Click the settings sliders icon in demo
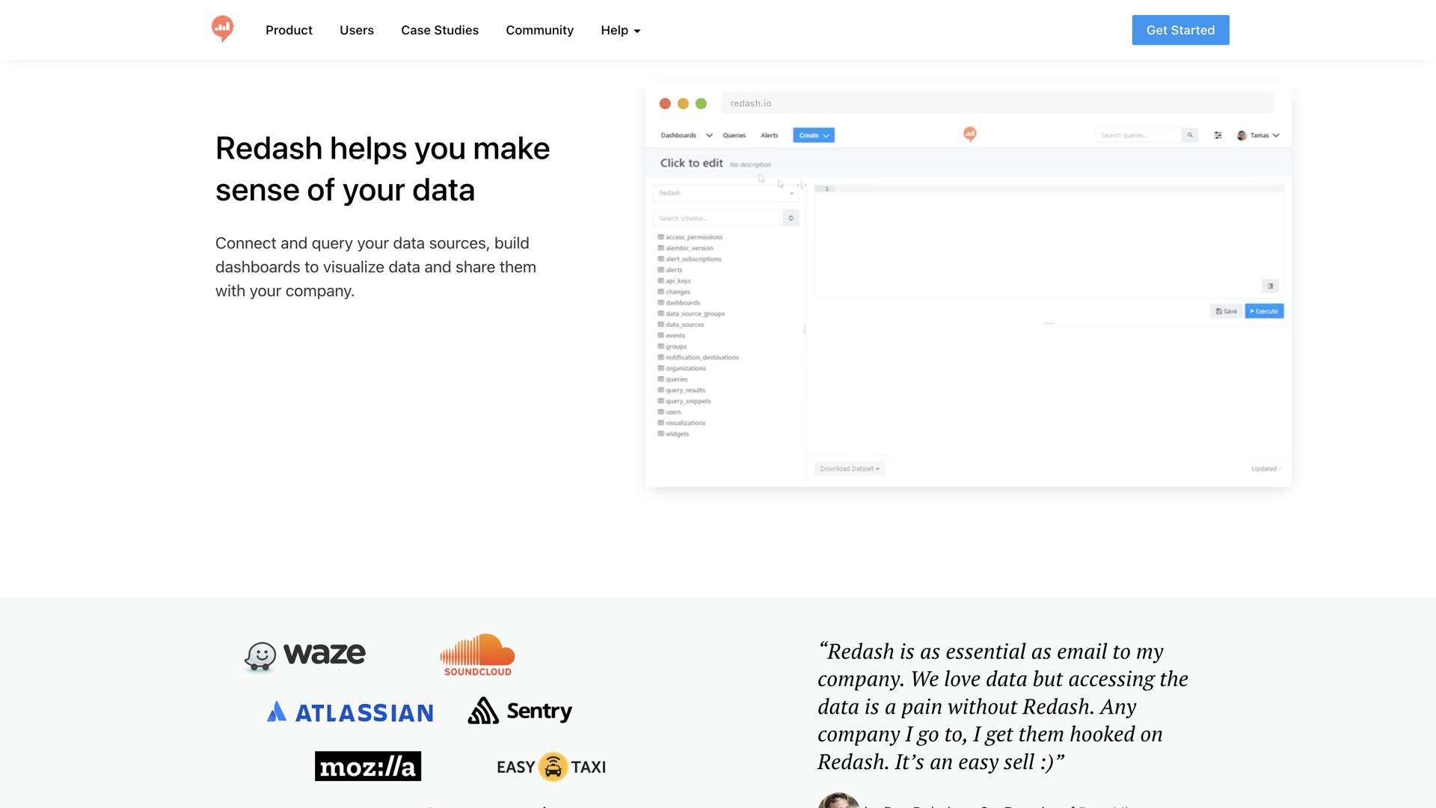The height and width of the screenshot is (808, 1436). point(1218,135)
